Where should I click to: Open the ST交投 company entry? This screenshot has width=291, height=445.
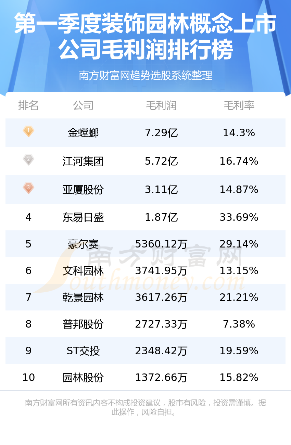[x=83, y=351]
